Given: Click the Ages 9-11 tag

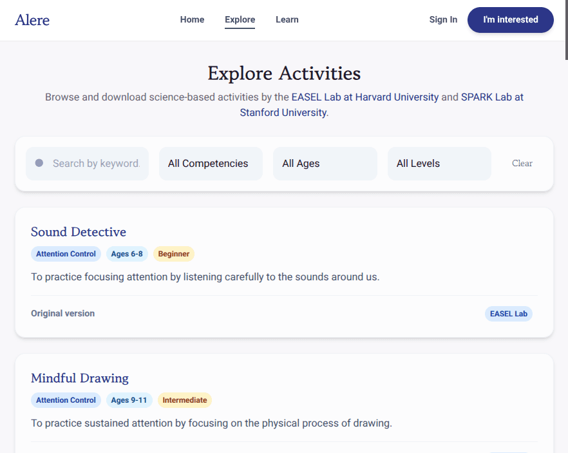Looking at the screenshot, I should (129, 400).
